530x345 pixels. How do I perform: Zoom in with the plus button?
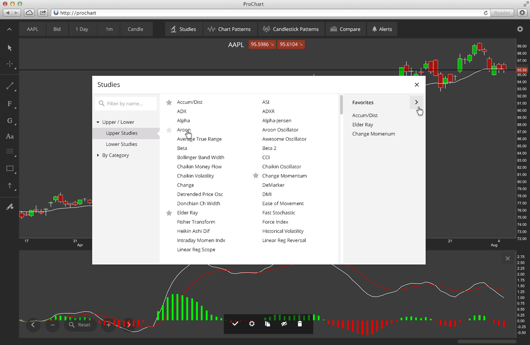(x=108, y=325)
